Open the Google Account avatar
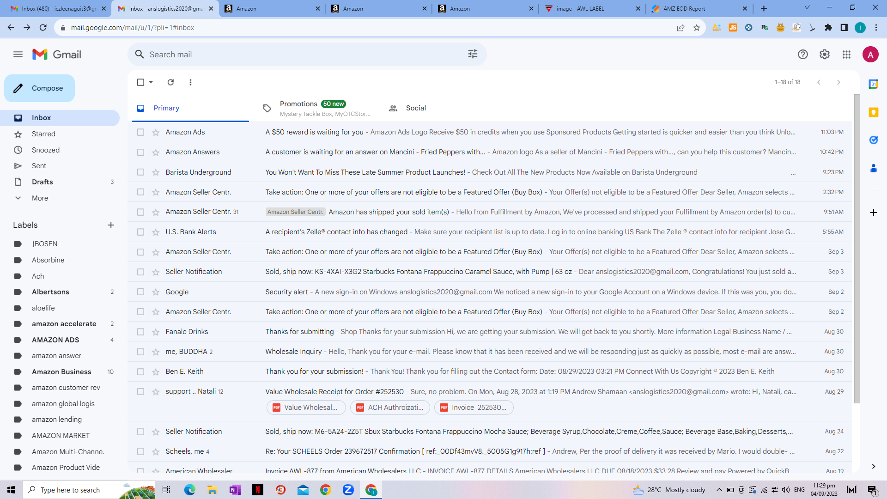This screenshot has width=887, height=499. (x=870, y=55)
